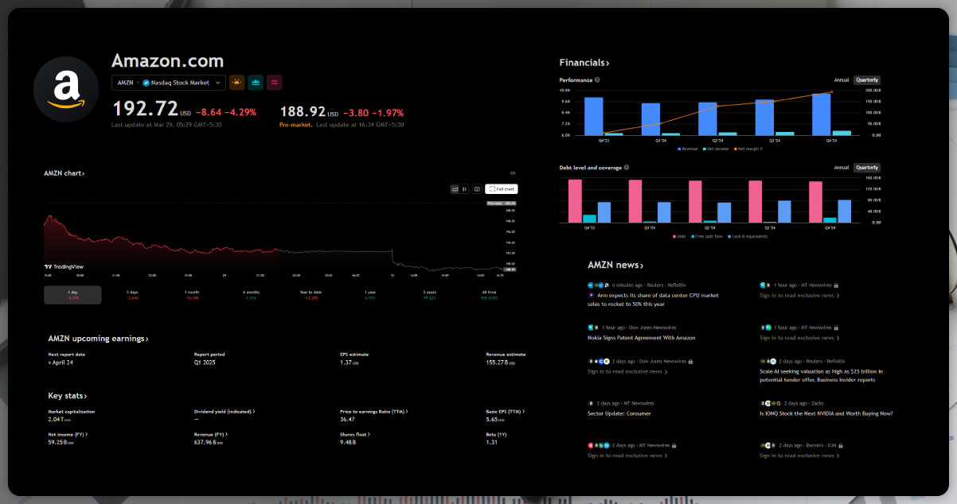Select the 1 month chart range
This screenshot has width=957, height=504.
(x=192, y=295)
